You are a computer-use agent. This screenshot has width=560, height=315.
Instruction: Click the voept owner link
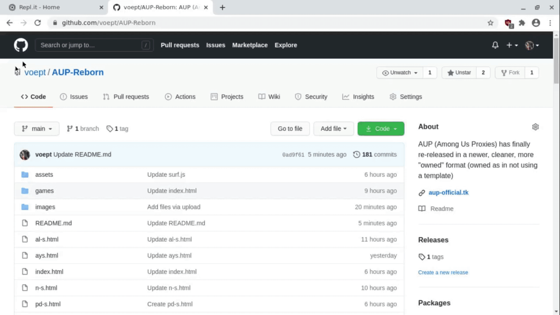coord(35,72)
